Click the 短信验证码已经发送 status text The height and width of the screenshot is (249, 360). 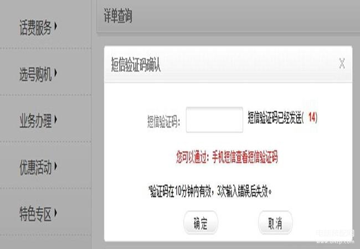click(275, 118)
